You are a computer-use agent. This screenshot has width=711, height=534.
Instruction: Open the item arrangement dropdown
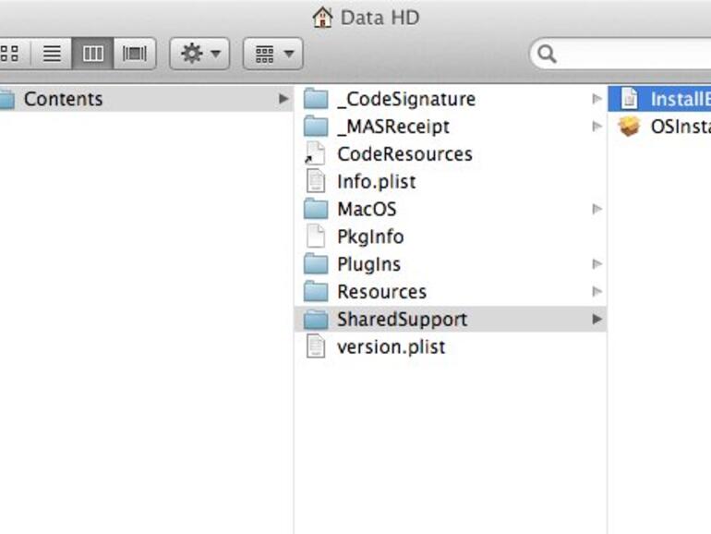click(272, 54)
